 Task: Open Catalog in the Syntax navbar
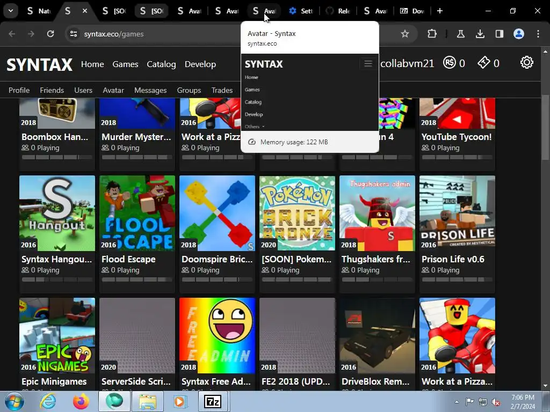[161, 64]
